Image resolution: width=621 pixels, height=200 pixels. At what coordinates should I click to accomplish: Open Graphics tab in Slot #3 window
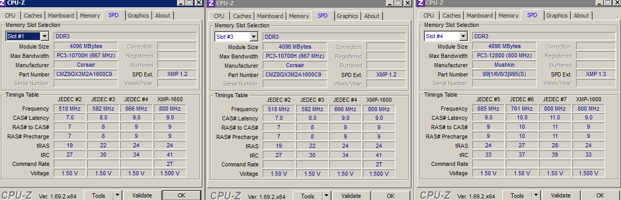(347, 16)
